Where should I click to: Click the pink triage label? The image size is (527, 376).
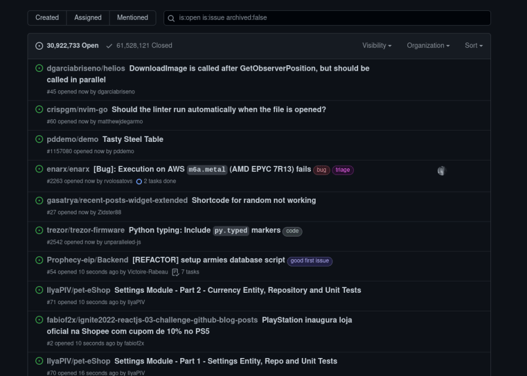point(343,170)
